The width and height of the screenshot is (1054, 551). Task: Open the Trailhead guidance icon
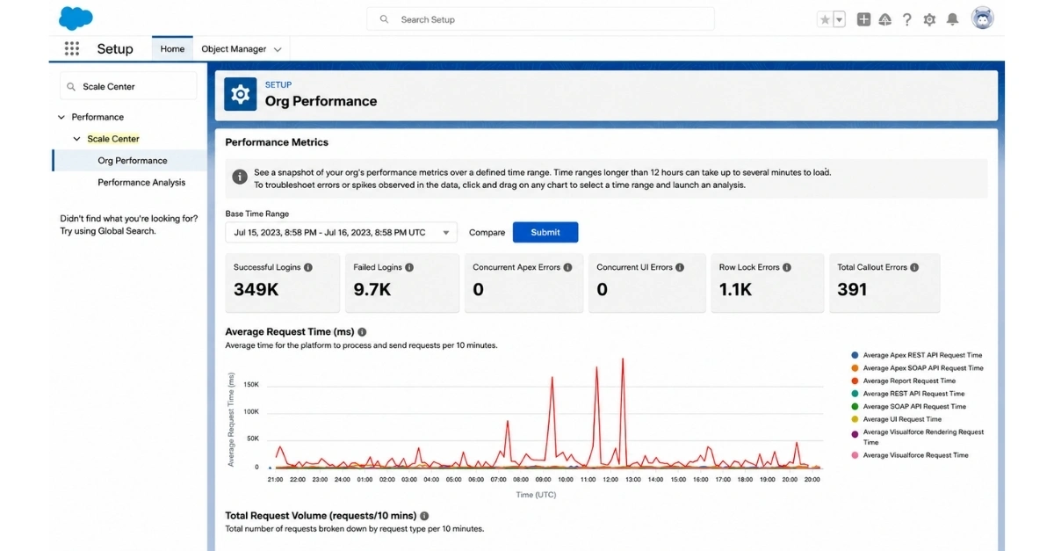pyautogui.click(x=885, y=19)
